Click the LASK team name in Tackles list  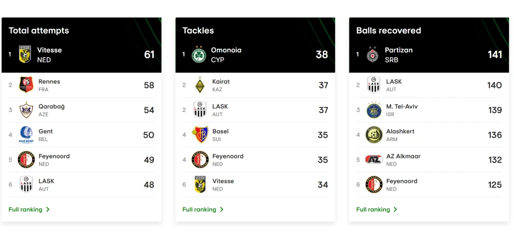click(x=220, y=107)
